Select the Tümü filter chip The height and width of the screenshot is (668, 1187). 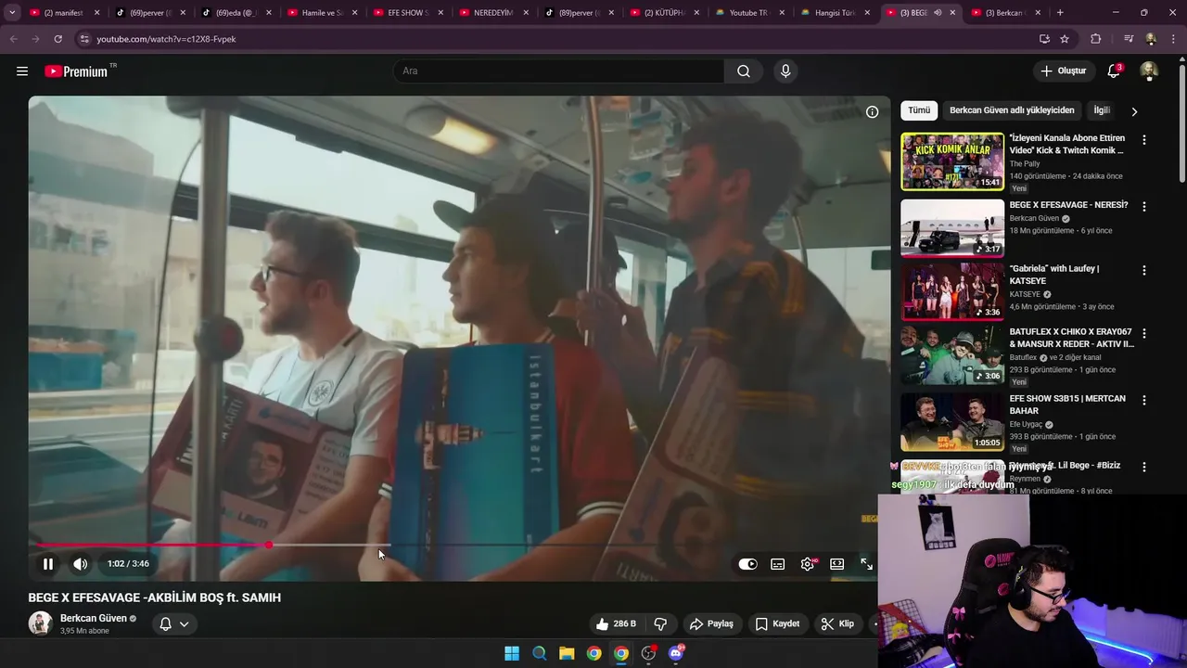(919, 110)
